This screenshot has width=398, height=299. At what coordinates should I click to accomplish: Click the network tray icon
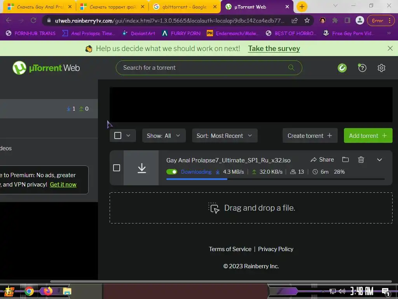click(332, 291)
